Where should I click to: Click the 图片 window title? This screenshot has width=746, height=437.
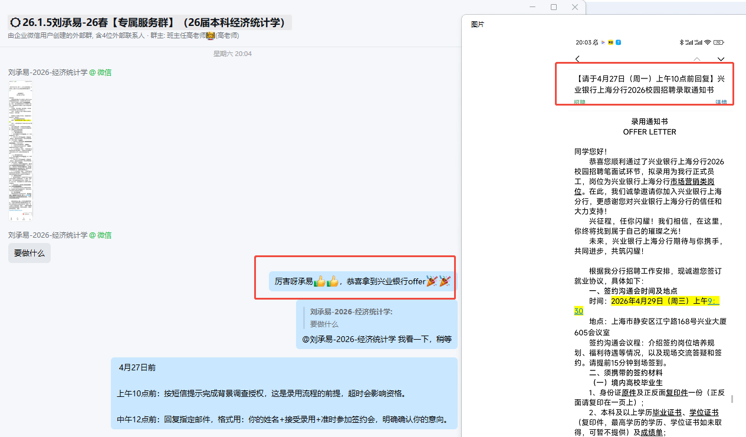click(478, 24)
